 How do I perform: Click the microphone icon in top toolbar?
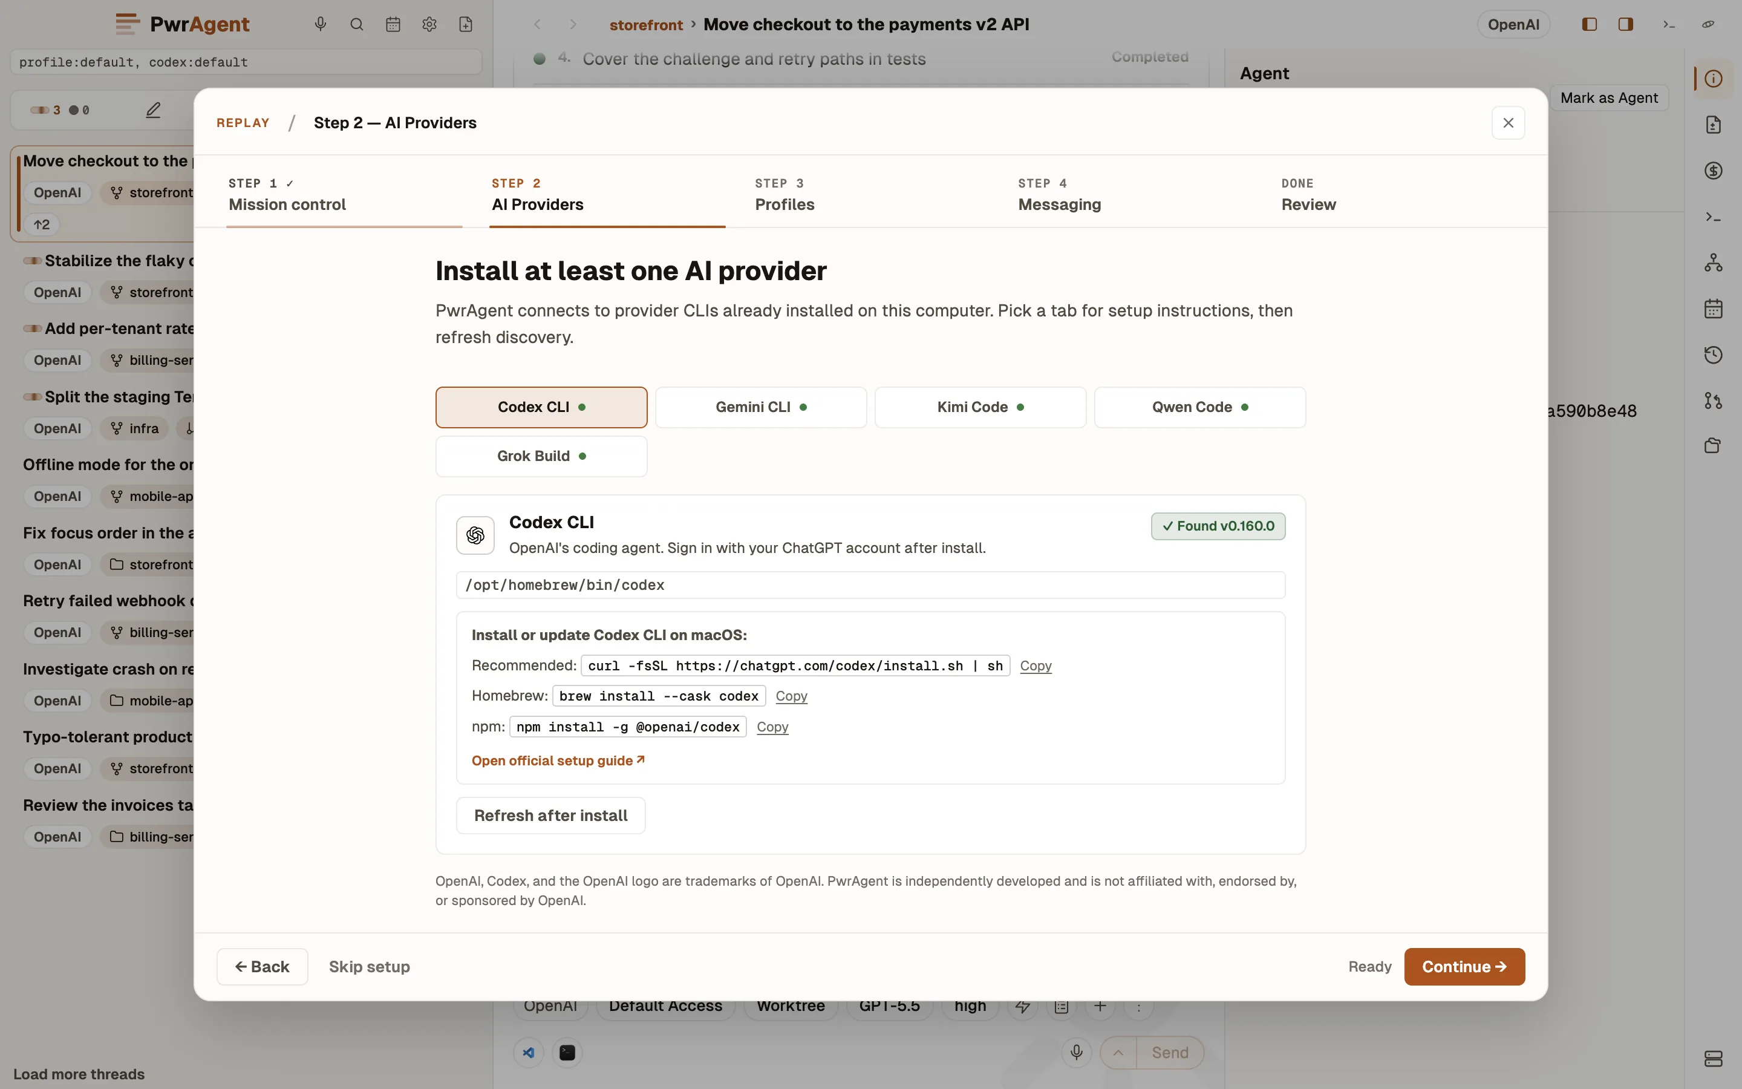pos(321,24)
